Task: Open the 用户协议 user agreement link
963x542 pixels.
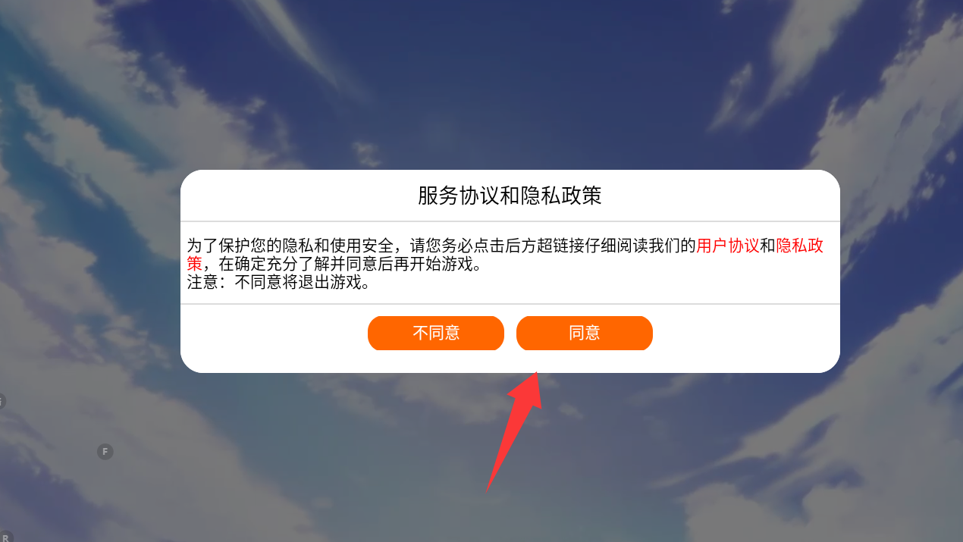Action: [728, 246]
